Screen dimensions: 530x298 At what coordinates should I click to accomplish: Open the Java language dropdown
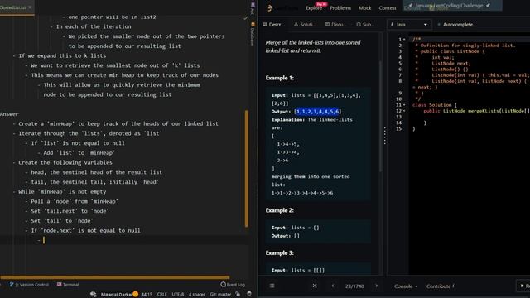[408, 24]
